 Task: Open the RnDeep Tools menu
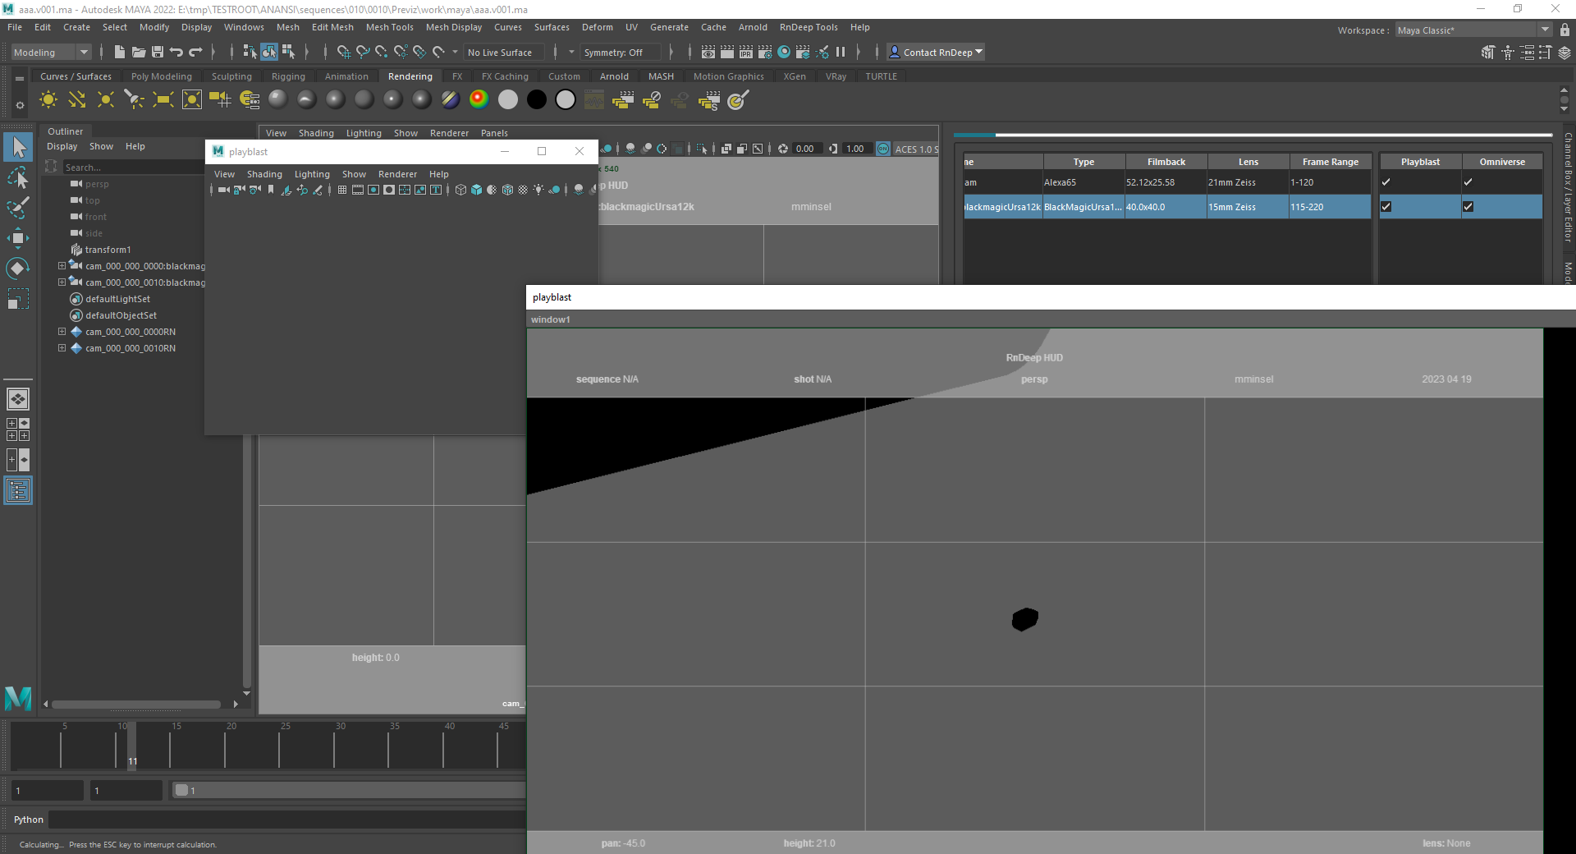[808, 27]
